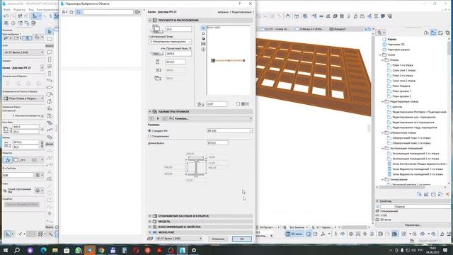This screenshot has width=453, height=255.
Task: Click the search magnifier icon in the dialog
Action: [79, 12]
